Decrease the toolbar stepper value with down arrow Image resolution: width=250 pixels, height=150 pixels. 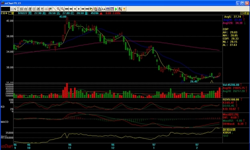tap(17, 10)
